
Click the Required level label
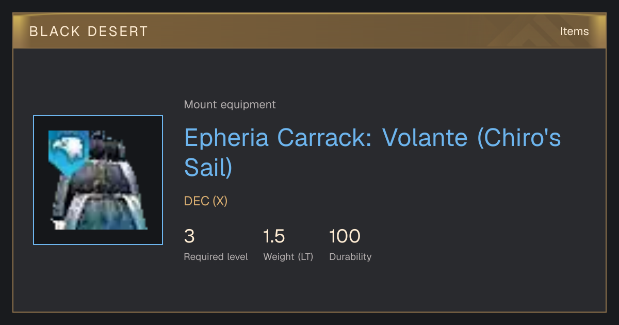pyautogui.click(x=216, y=256)
